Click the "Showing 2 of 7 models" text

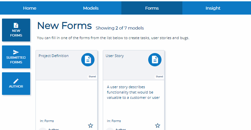(x=120, y=28)
